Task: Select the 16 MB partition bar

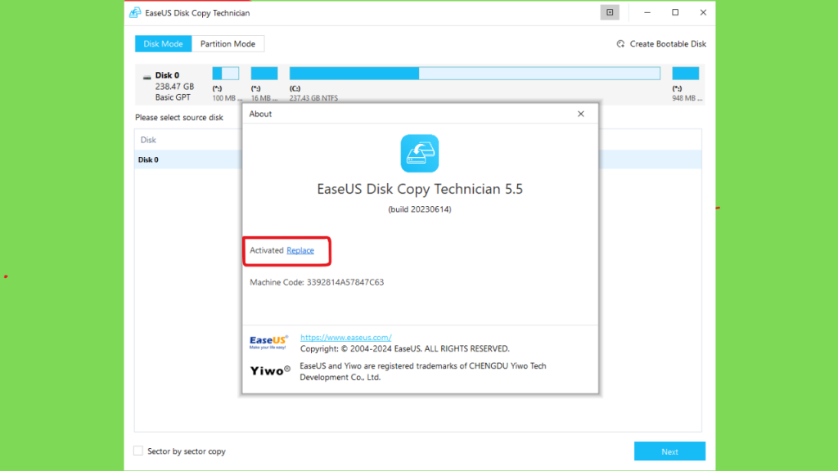Action: pos(264,73)
